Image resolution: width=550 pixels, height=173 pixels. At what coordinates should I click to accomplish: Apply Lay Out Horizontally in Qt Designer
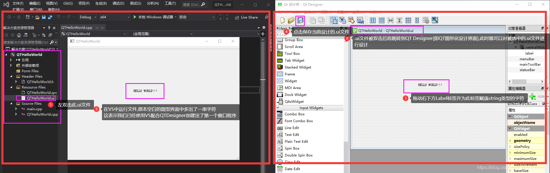click(x=373, y=20)
